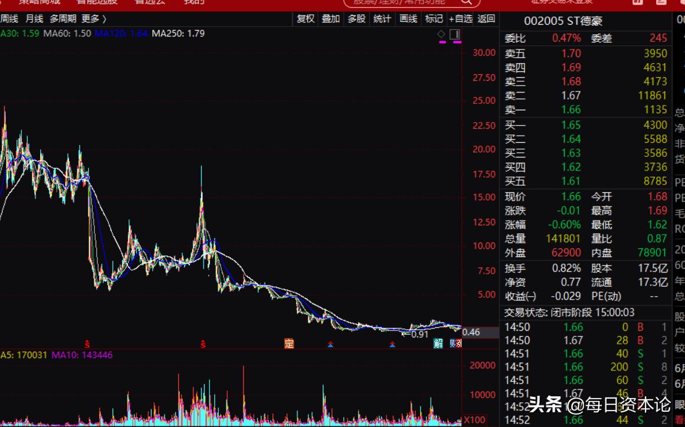Click the 交易状态 闭市阶段 status line
The width and height of the screenshot is (685, 427).
point(569,313)
